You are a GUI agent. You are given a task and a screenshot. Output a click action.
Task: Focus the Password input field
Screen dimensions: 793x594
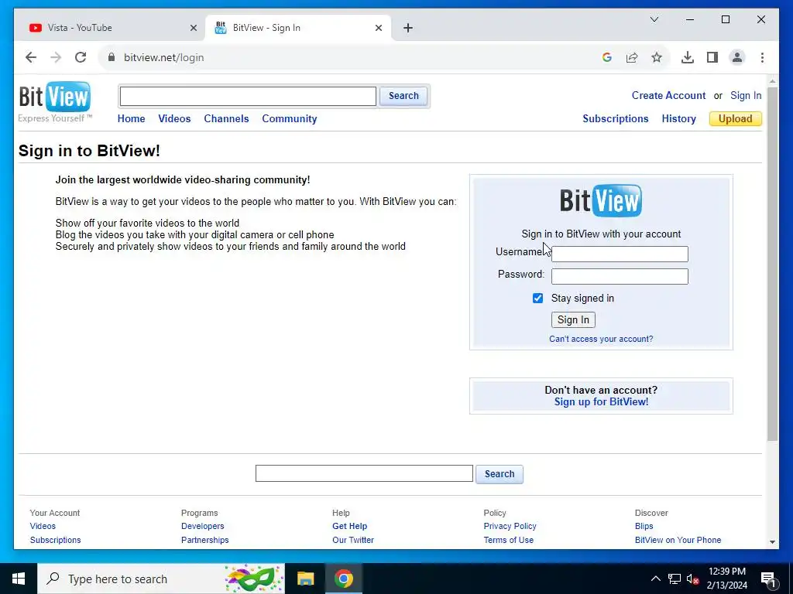620,276
